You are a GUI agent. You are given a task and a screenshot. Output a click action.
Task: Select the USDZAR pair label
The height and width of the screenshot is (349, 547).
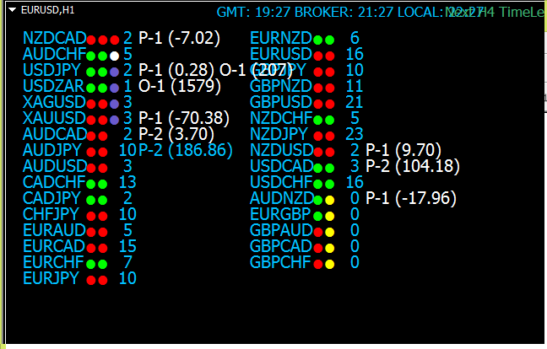pos(54,86)
